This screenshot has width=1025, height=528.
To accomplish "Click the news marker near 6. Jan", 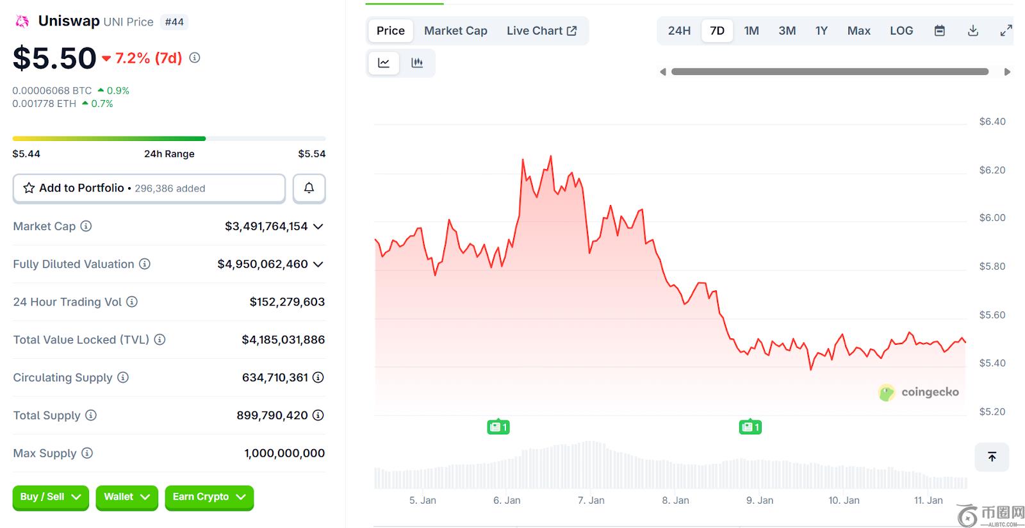I will [x=498, y=427].
